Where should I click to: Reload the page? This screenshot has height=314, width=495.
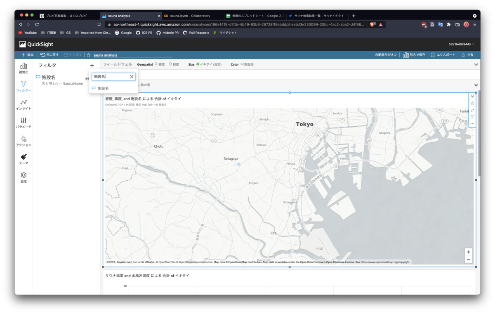point(37,24)
